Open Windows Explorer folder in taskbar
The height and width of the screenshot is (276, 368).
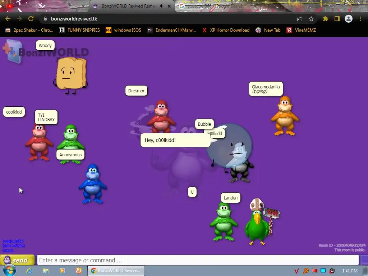(x=46, y=271)
